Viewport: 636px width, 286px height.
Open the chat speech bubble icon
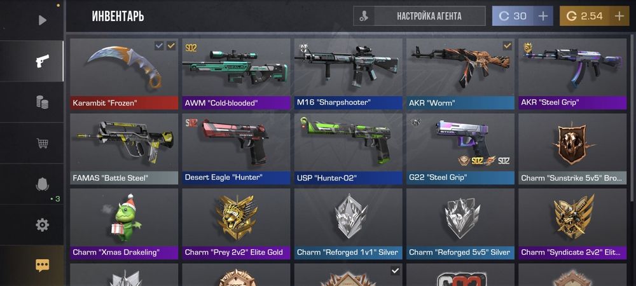click(x=42, y=265)
